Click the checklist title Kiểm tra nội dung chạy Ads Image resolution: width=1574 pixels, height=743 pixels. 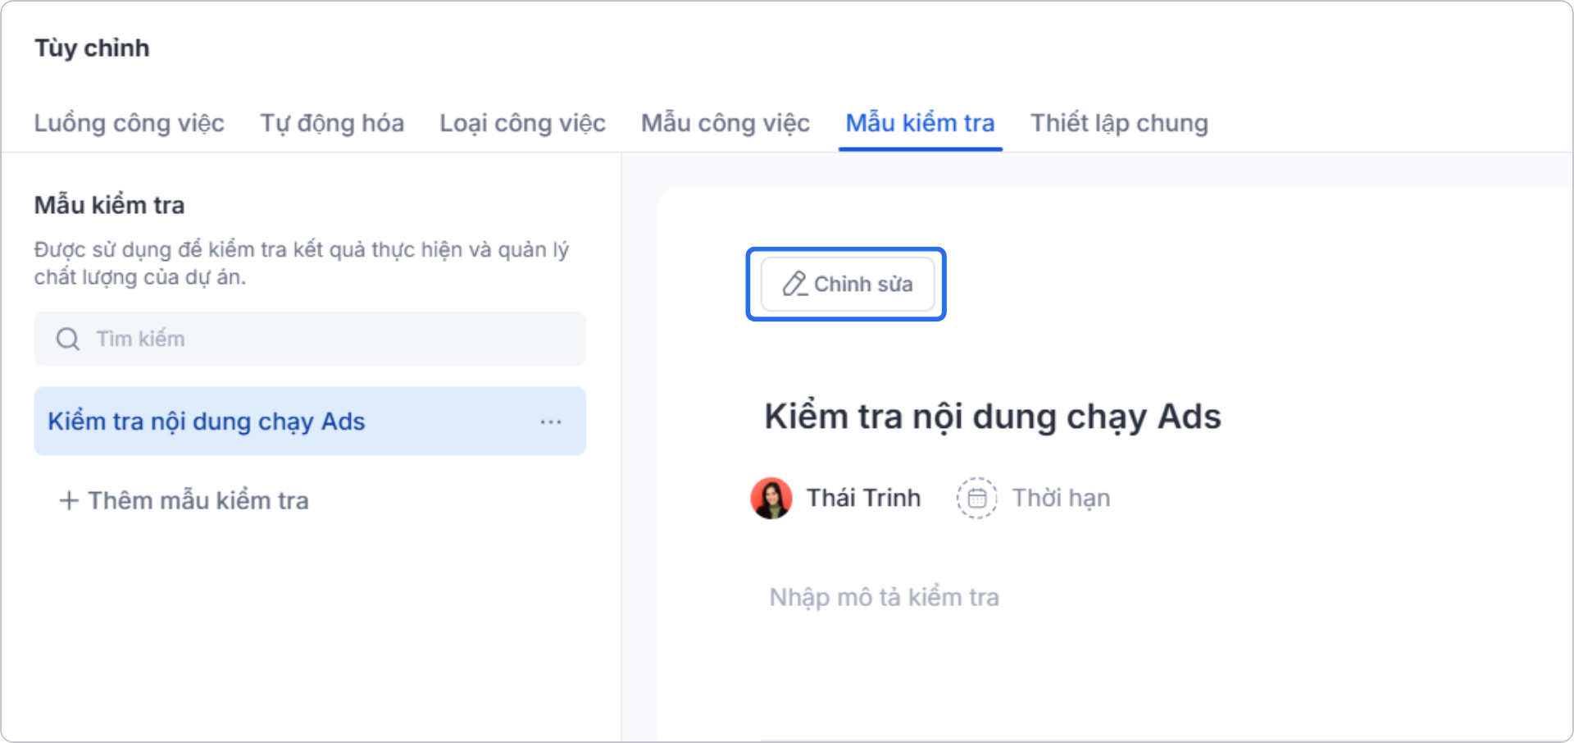[x=991, y=416]
